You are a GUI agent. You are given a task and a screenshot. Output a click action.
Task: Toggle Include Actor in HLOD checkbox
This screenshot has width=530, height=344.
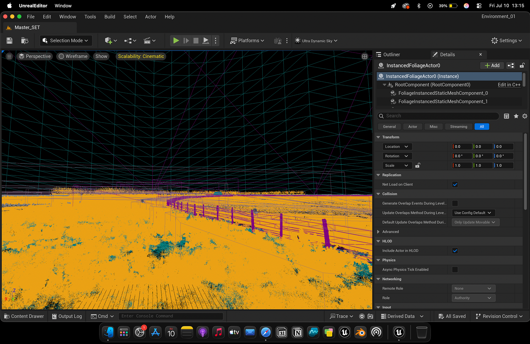455,251
